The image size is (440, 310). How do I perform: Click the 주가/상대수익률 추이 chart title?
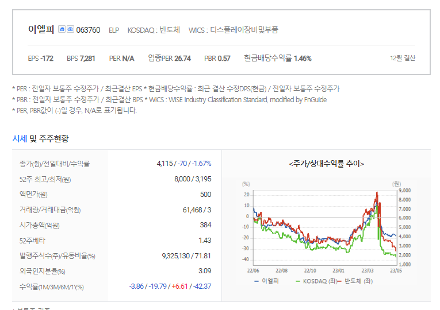(326, 164)
